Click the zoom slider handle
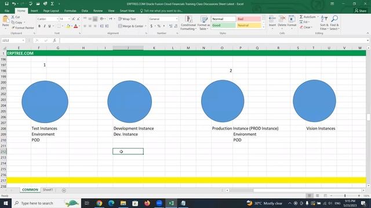 point(345,196)
